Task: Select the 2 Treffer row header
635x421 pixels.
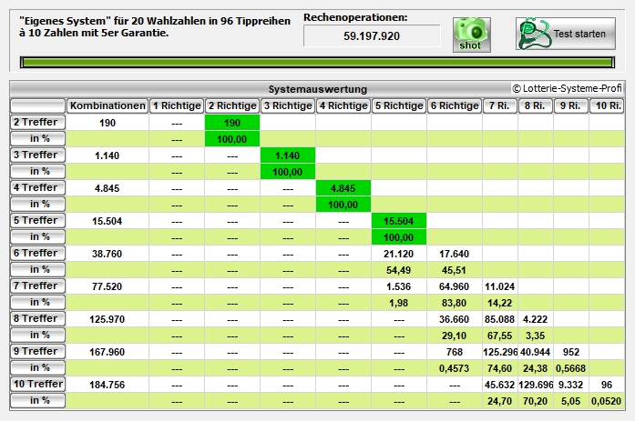Action: pos(37,122)
